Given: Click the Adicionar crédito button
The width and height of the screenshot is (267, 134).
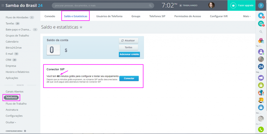Looking at the screenshot, I should pyautogui.click(x=129, y=54).
